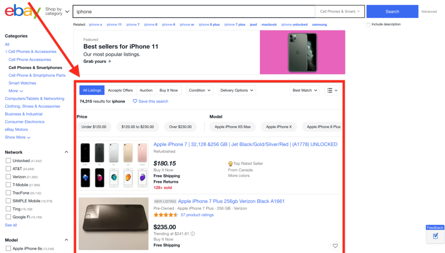Viewport: 445px width, 253px height.
Task: Select the Apple iPhone 6s model checkbox
Action: pyautogui.click(x=8, y=249)
